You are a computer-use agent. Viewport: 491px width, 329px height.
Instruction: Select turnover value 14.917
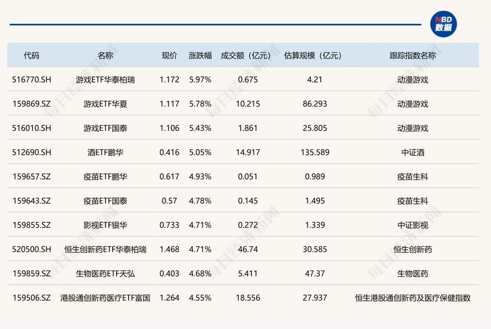tap(248, 152)
